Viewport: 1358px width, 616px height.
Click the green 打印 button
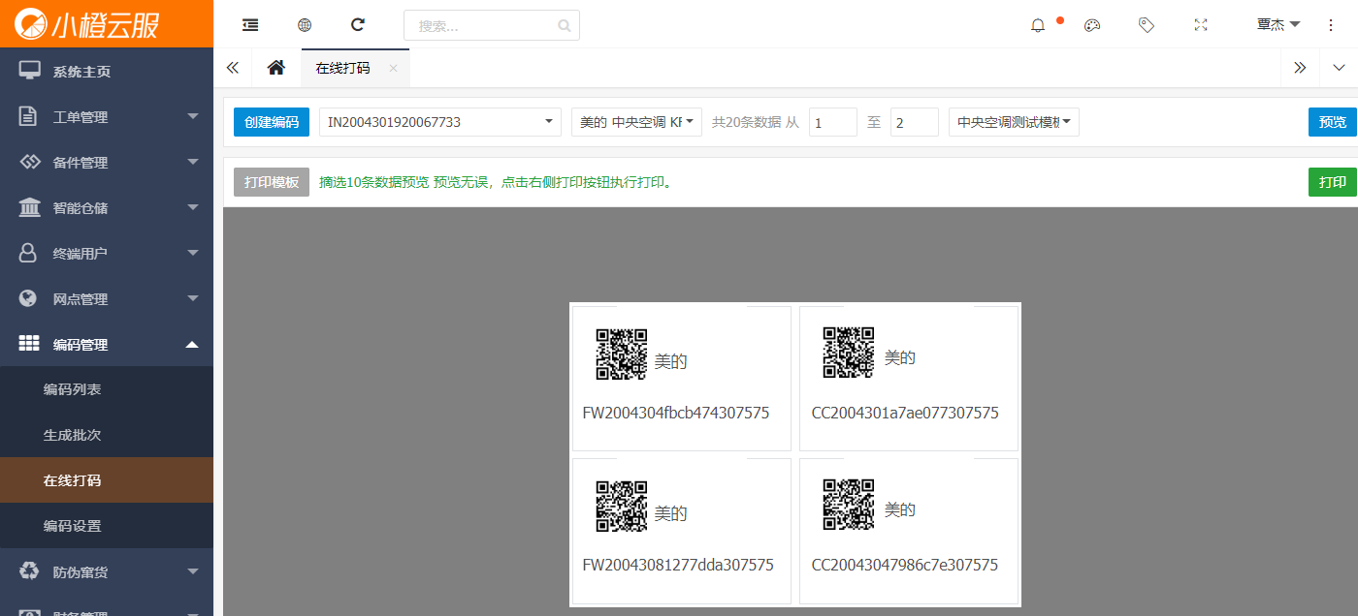click(x=1333, y=182)
